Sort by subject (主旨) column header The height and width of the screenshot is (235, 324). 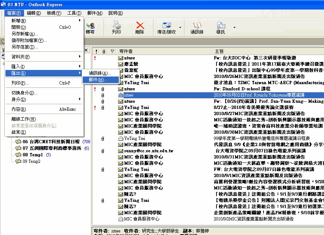[x=219, y=51]
